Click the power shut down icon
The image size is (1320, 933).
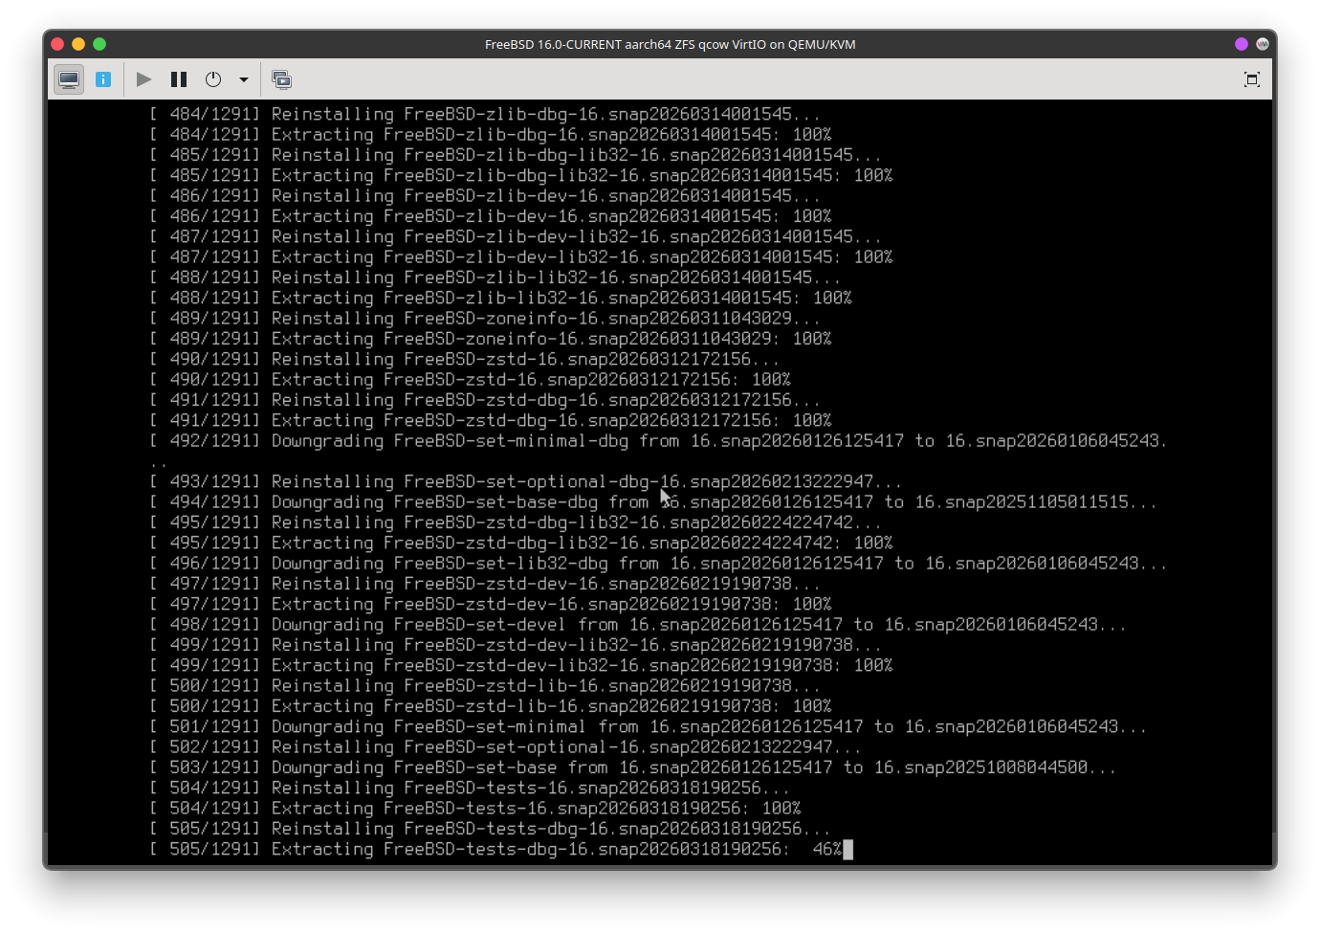coord(213,79)
